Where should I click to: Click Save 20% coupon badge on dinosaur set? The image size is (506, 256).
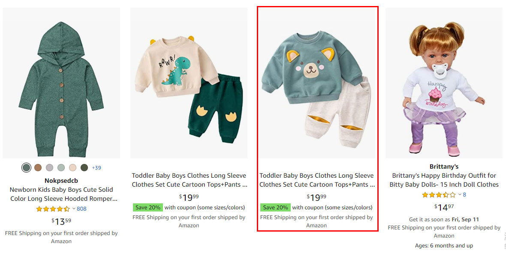[x=148, y=207]
